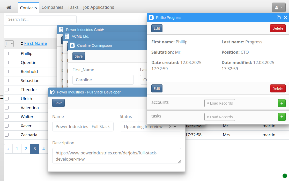Screen dimensions: 289x181
Task: Sort list by First Name column
Action: coord(35,43)
